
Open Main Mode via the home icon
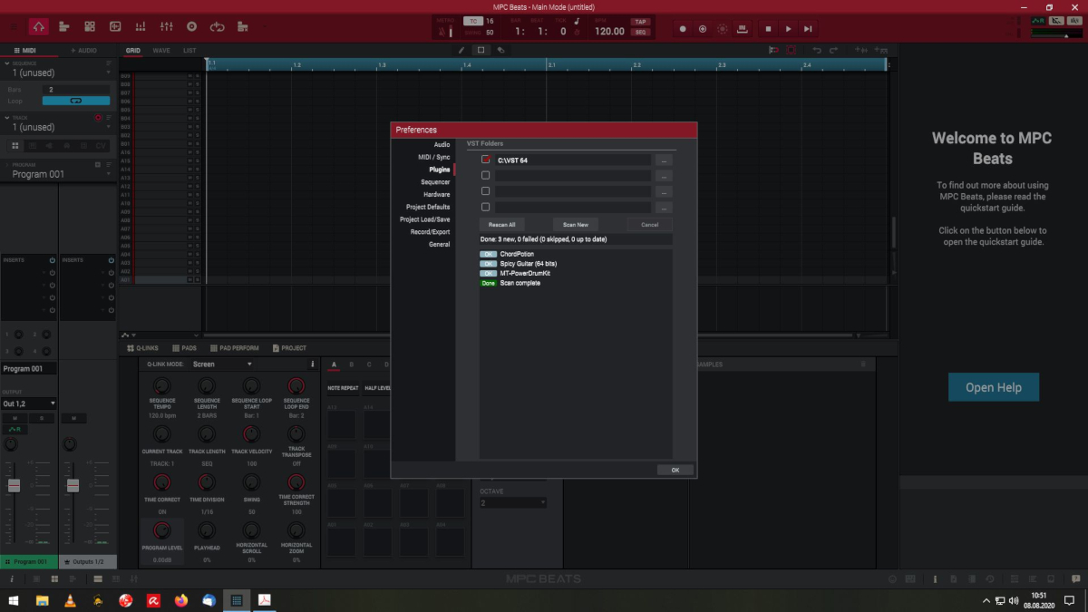[x=38, y=27]
